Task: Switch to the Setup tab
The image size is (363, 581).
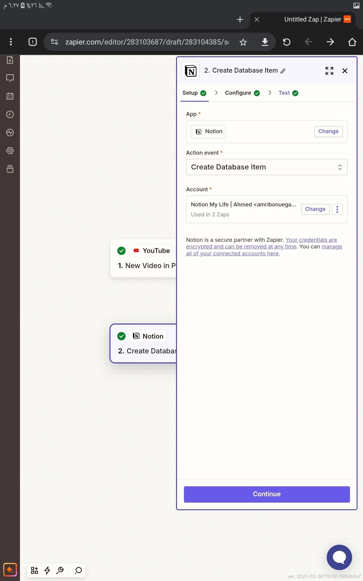Action: pyautogui.click(x=194, y=93)
